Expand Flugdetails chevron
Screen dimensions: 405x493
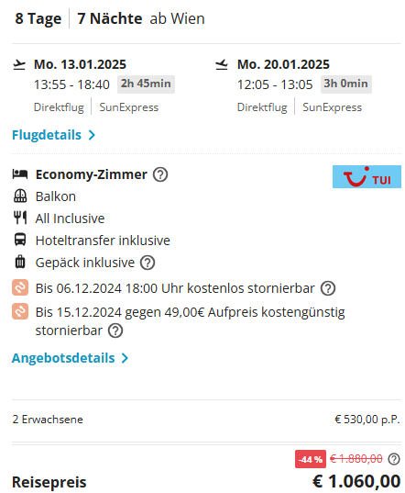click(x=92, y=135)
